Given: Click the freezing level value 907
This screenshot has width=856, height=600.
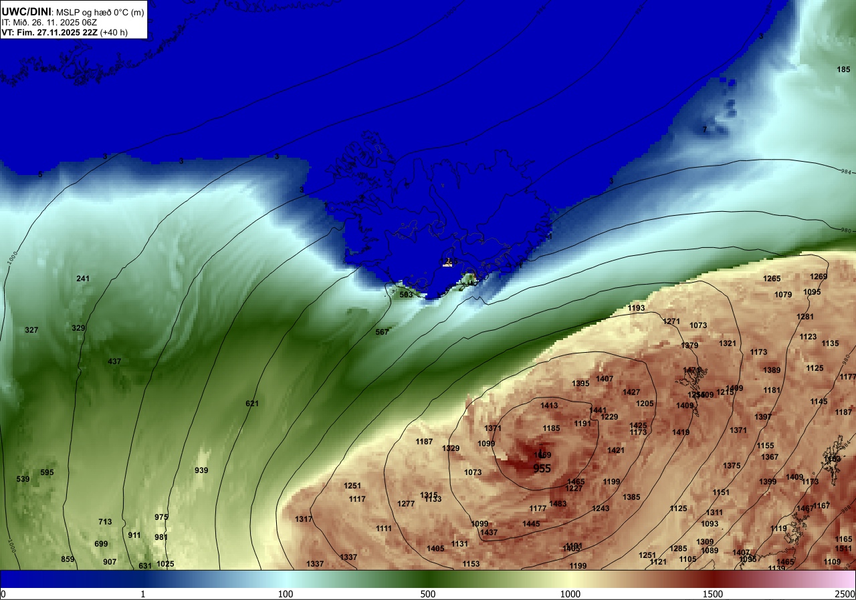Looking at the screenshot, I should click(x=110, y=562).
